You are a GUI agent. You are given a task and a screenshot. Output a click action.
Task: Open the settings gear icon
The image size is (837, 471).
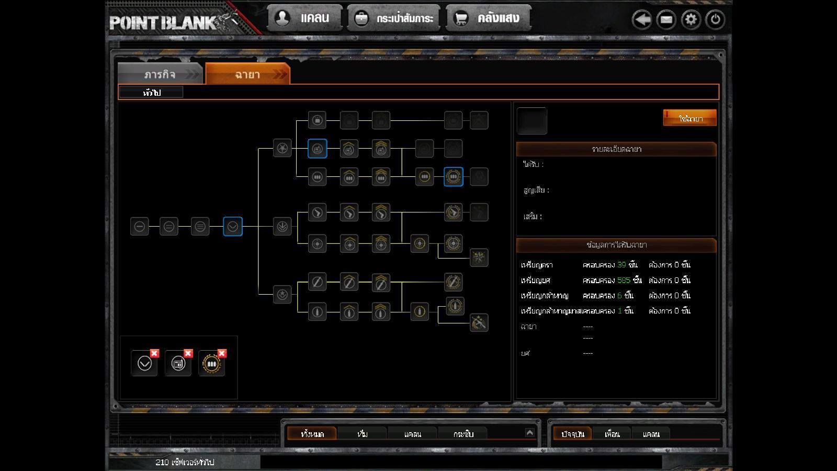(x=691, y=20)
